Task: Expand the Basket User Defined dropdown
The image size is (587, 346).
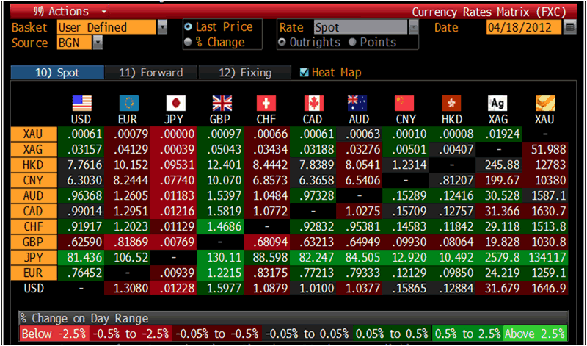Action: 162,27
